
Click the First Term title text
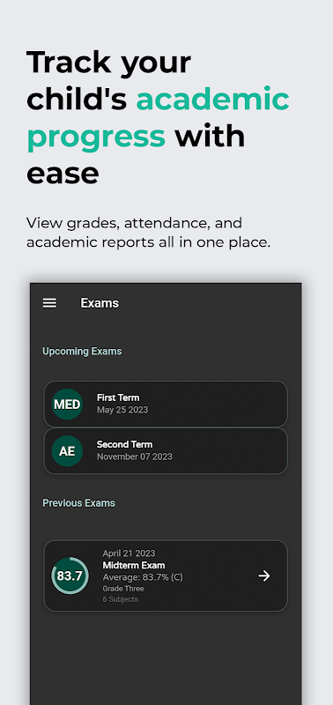(x=118, y=397)
